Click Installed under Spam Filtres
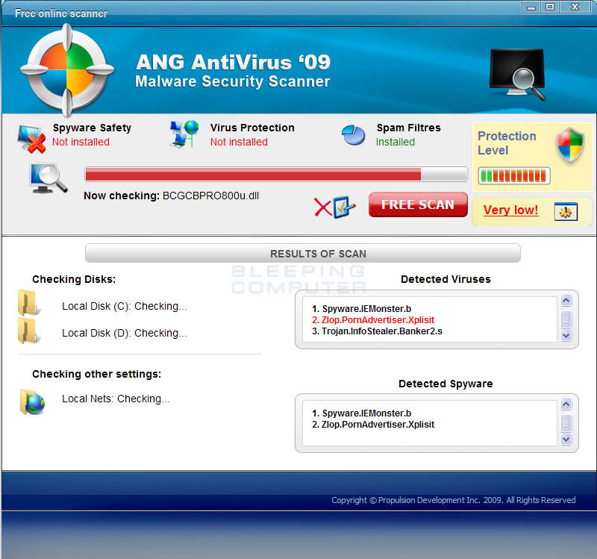Image resolution: width=597 pixels, height=559 pixels. (x=396, y=142)
